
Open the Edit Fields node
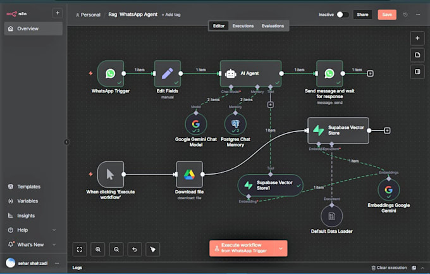[x=168, y=73]
